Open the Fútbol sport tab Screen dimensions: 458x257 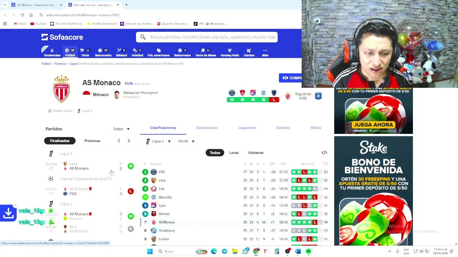pos(70,52)
